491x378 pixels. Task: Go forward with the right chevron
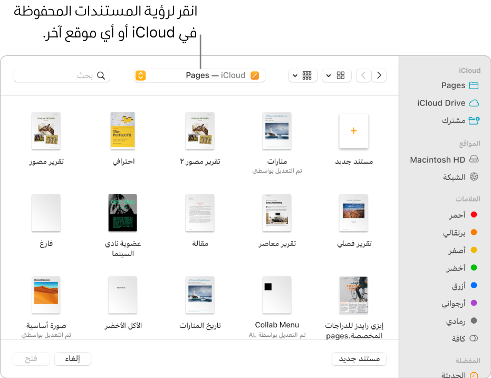[379, 75]
